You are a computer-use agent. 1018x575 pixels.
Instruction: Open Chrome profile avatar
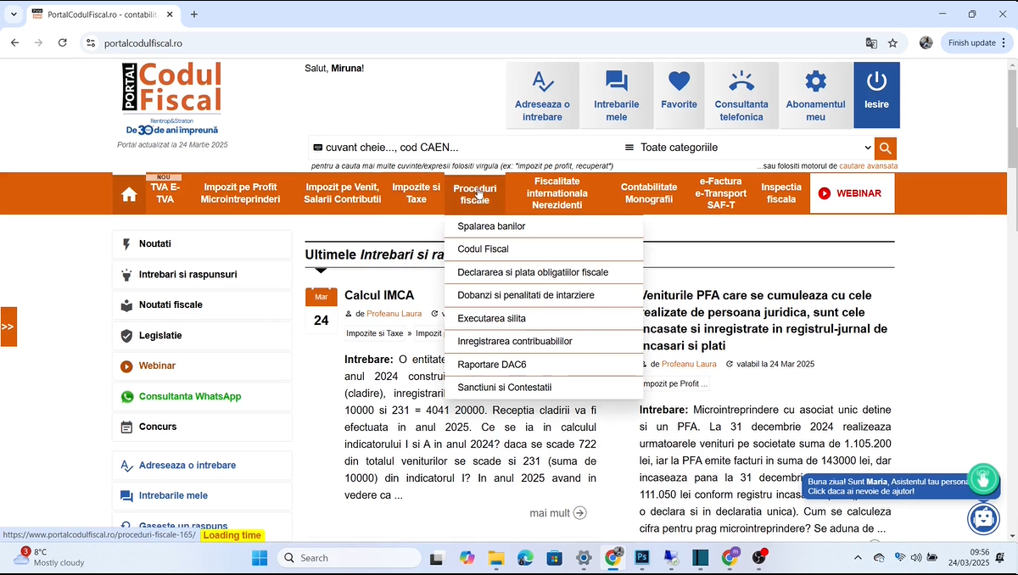click(926, 42)
